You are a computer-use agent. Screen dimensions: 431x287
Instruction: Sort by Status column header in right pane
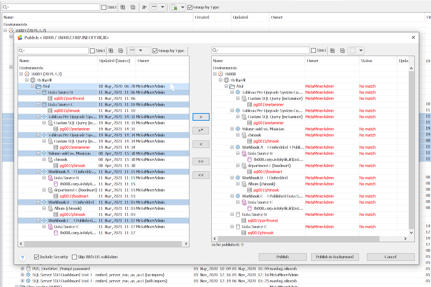[x=378, y=61]
